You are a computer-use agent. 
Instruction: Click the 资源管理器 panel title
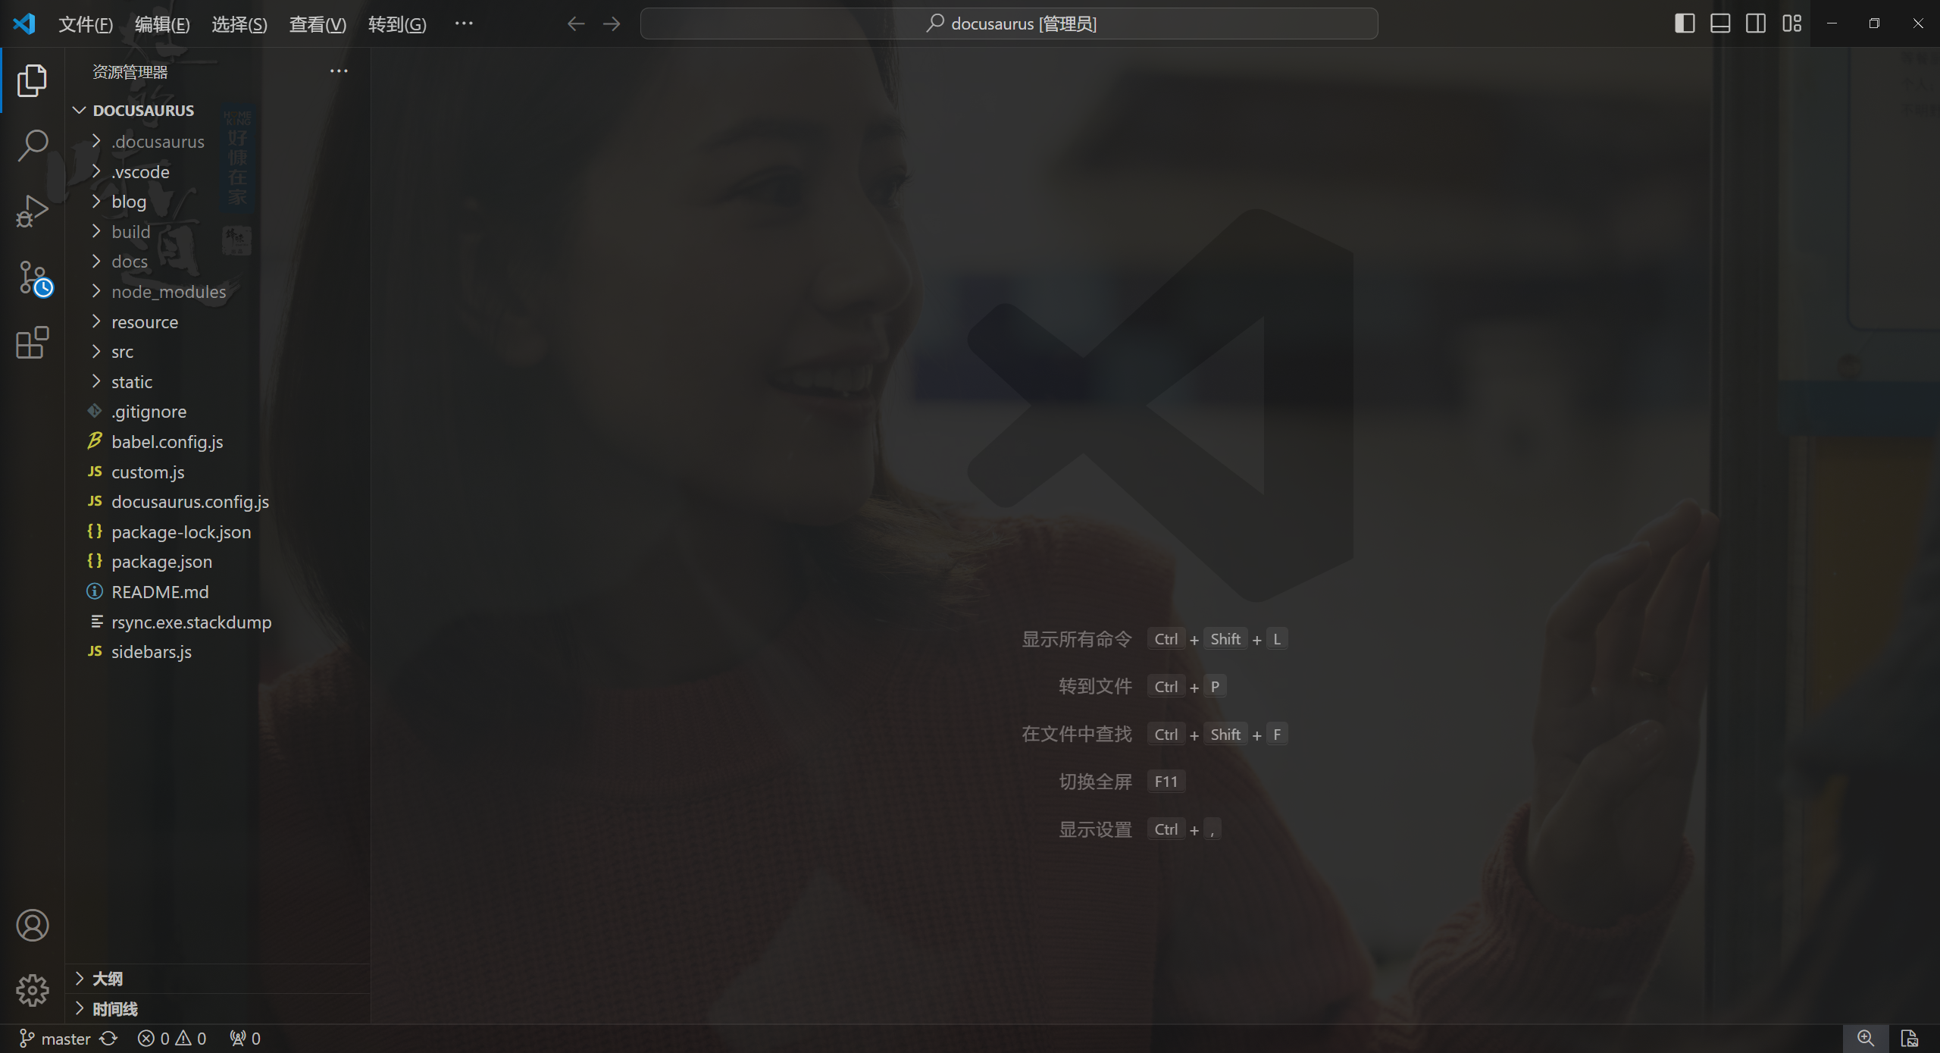point(130,72)
